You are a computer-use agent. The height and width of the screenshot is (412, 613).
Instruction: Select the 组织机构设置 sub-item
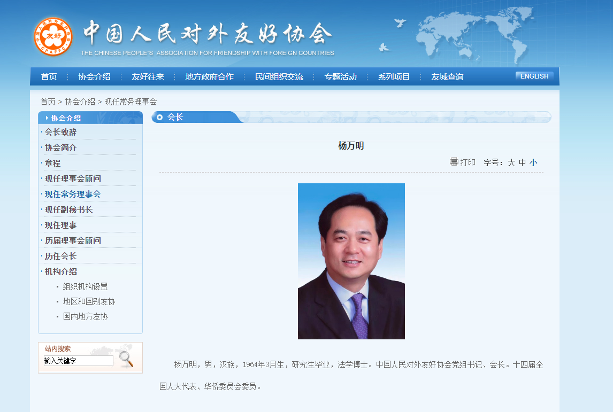click(x=85, y=286)
